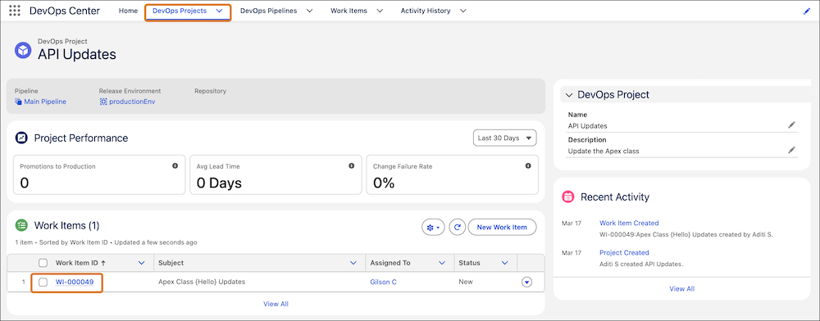Viewport: 820px width, 321px height.
Task: Switch to the Activity History tab
Action: click(426, 11)
